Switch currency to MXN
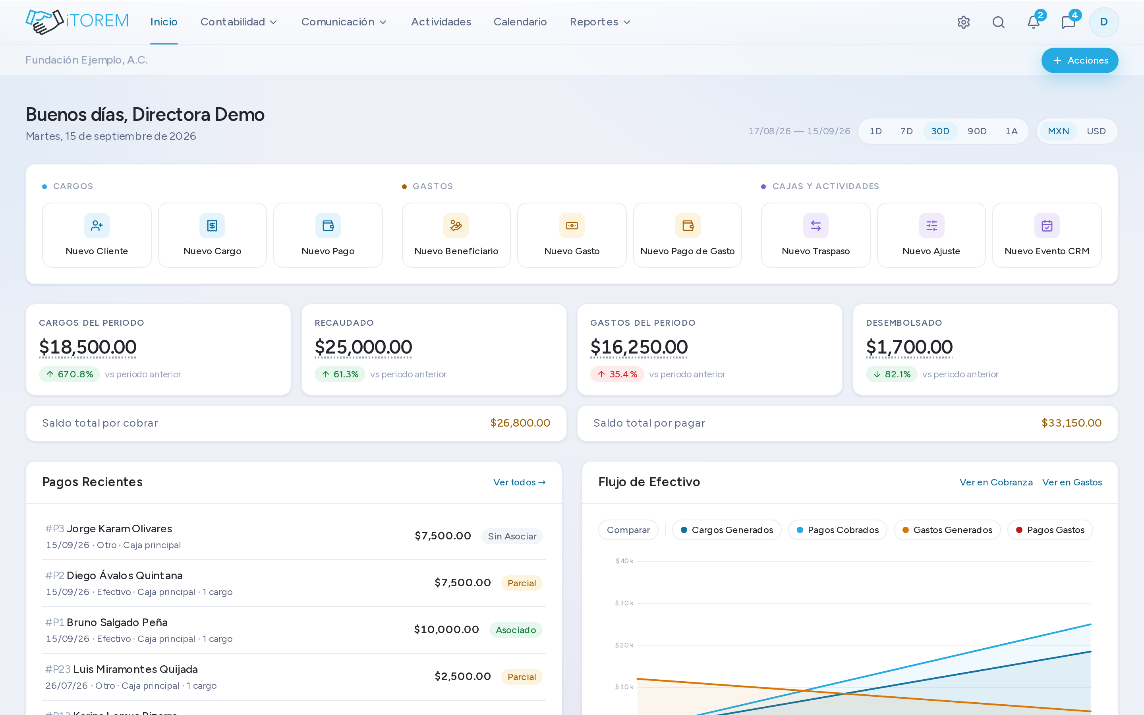This screenshot has height=715, width=1144. 1059,131
